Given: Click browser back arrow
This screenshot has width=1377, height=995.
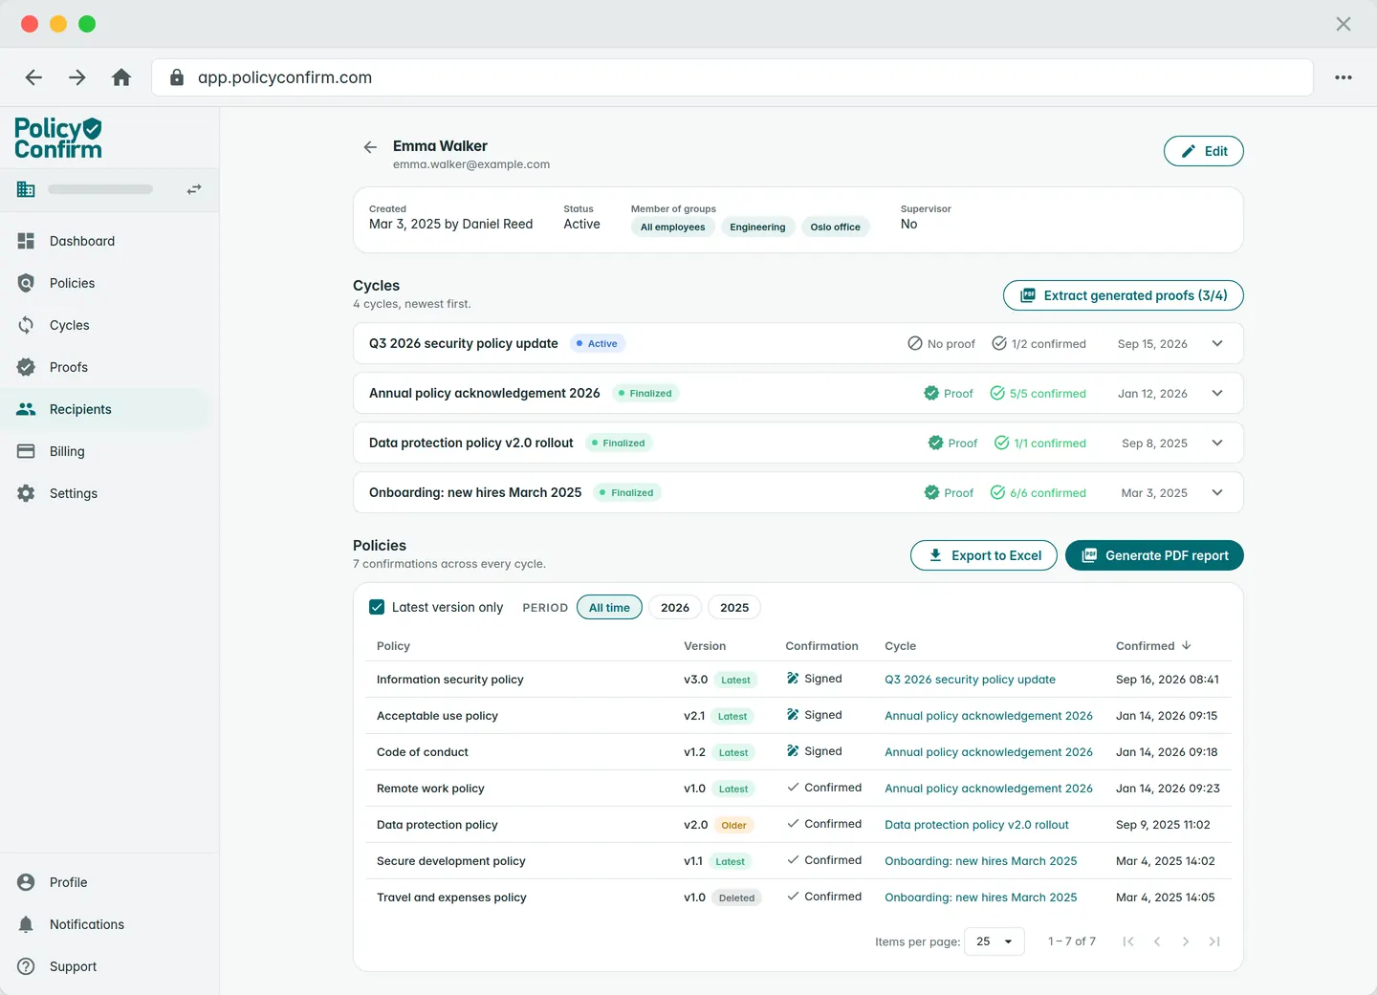Looking at the screenshot, I should pyautogui.click(x=33, y=77).
